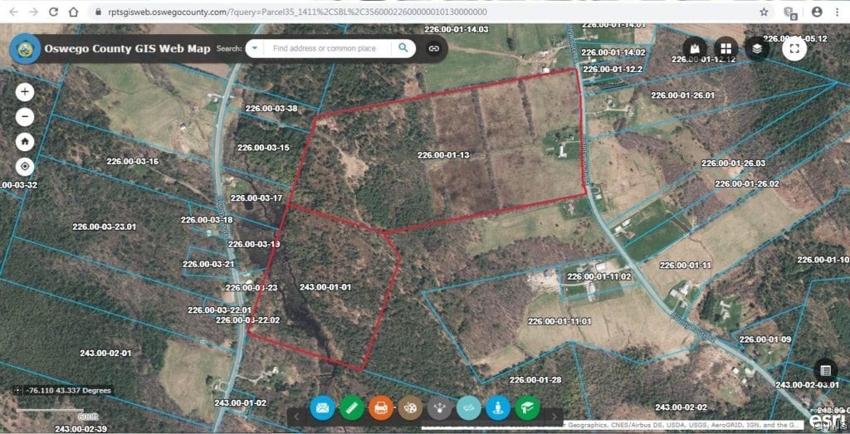Expand the search source dropdown arrow
Image resolution: width=850 pixels, height=434 pixels.
tap(254, 48)
